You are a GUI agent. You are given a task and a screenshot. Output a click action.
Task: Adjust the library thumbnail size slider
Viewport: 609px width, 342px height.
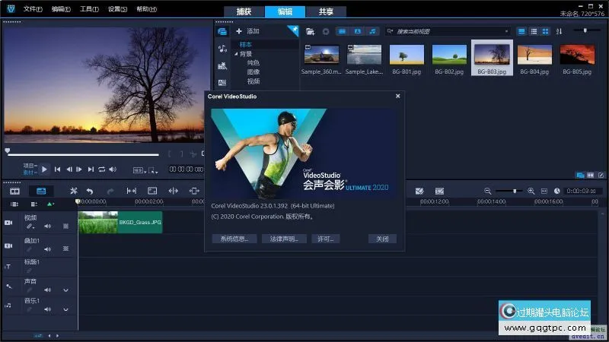585,30
